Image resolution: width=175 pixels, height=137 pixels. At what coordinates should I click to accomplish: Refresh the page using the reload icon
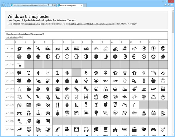point(55,5)
